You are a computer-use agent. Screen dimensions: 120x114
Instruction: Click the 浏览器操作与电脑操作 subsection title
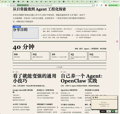pyautogui.click(x=45, y=104)
